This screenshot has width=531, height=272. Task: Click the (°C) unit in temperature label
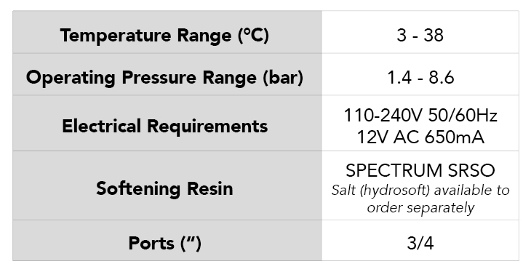[254, 35]
